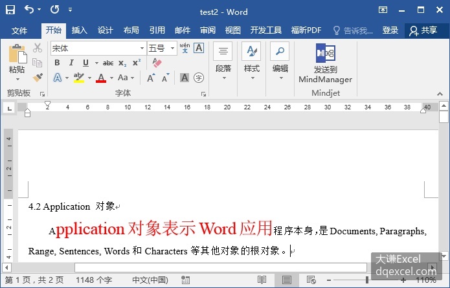Redo the last action
The height and width of the screenshot is (288, 450).
tap(55, 10)
